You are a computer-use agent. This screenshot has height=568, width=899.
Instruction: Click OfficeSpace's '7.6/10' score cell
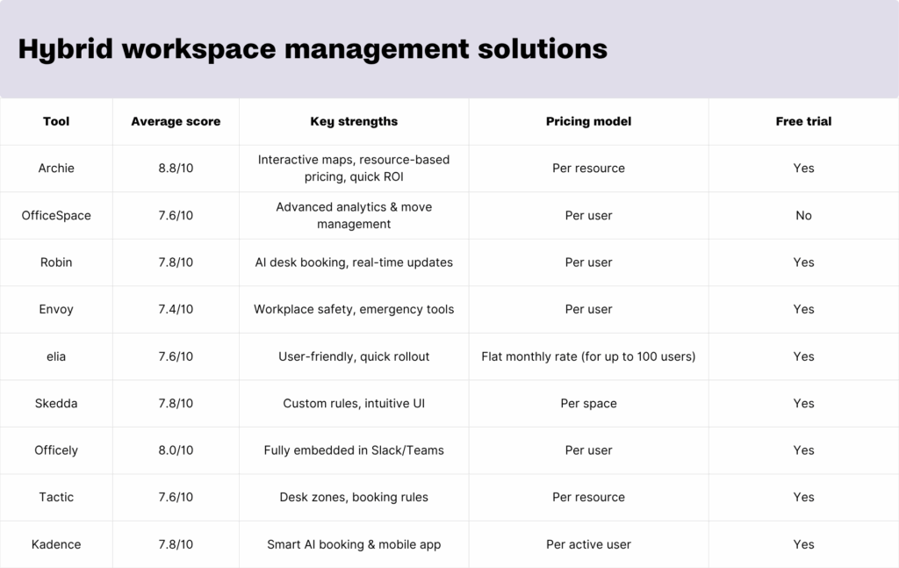point(176,215)
